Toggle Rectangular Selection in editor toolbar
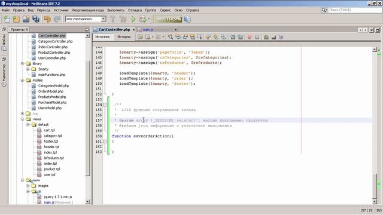The width and height of the screenshot is (383, 215). point(200,37)
